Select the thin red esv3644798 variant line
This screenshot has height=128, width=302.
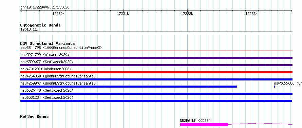[156, 51]
